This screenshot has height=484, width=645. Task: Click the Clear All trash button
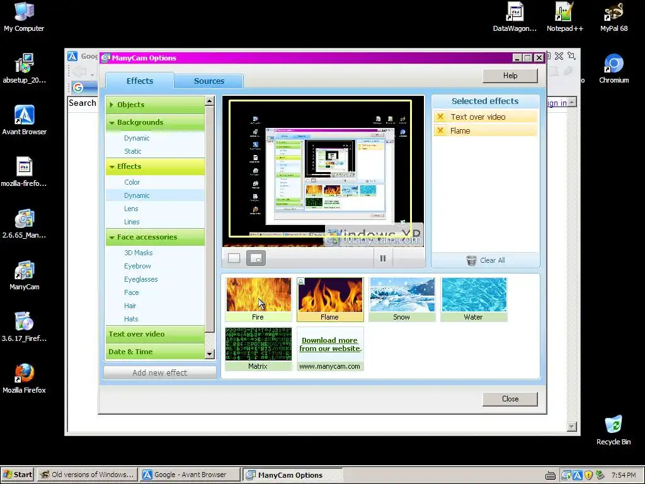(486, 260)
